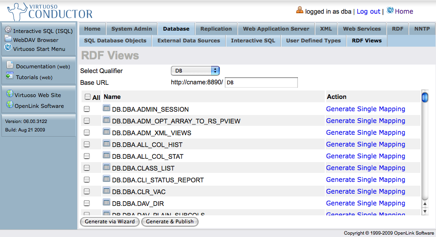Select the DB.DBA.CLR_VAC row checkbox
This screenshot has height=237, width=436.
pos(87,191)
